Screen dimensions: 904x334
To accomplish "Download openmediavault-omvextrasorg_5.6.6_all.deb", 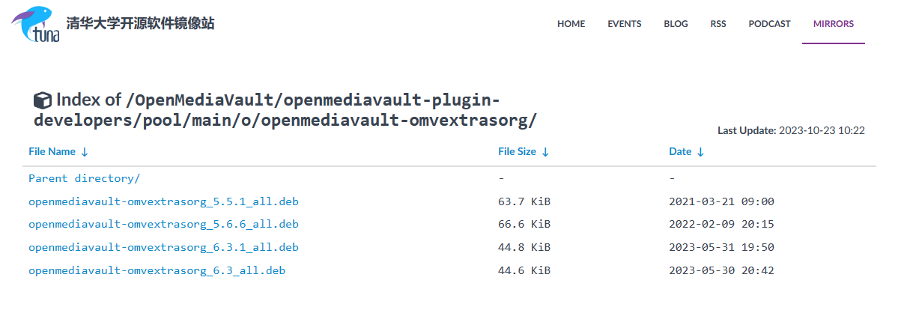I will click(x=163, y=224).
